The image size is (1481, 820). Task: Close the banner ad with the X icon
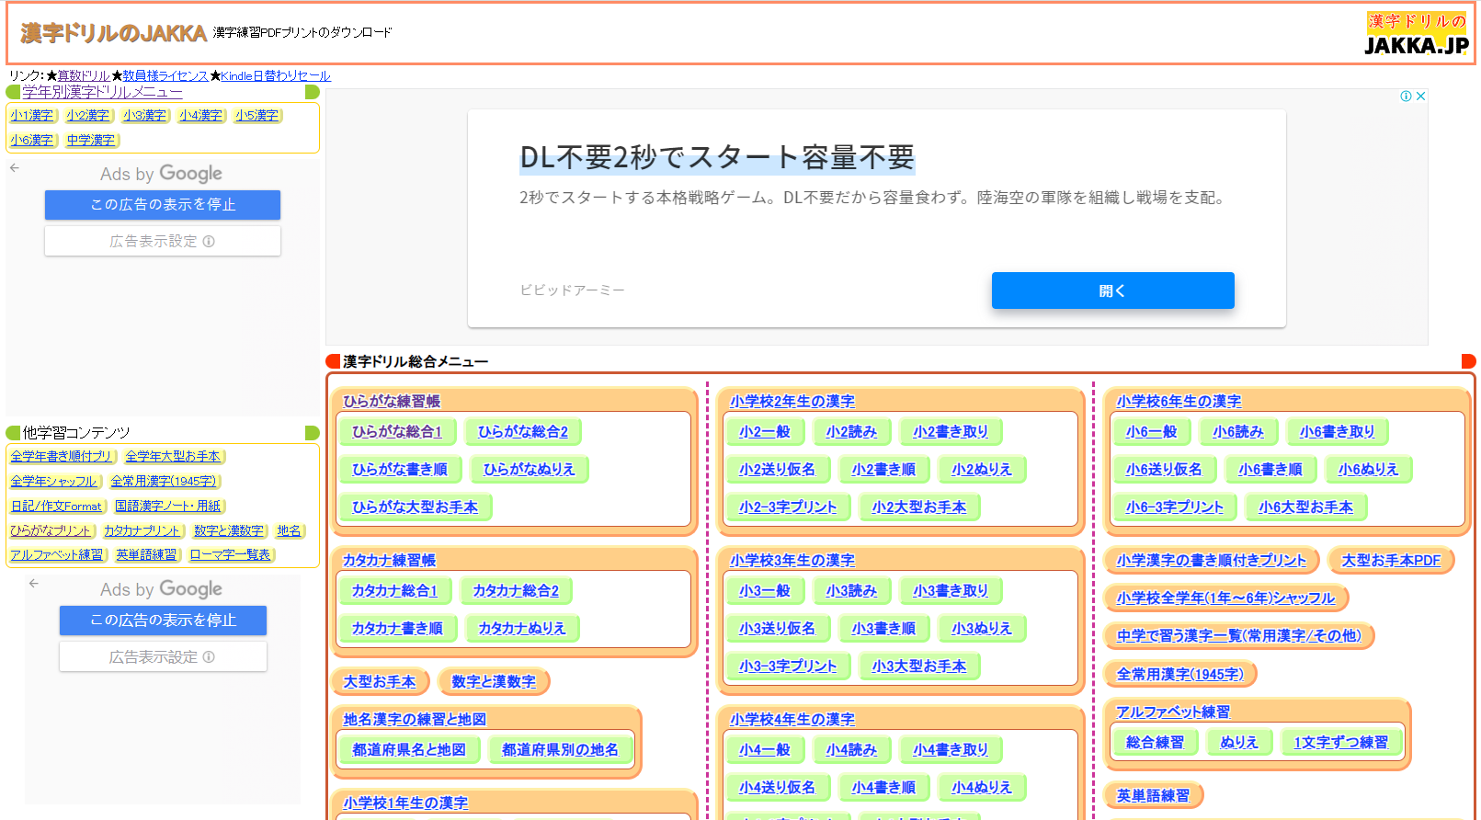coord(1420,97)
